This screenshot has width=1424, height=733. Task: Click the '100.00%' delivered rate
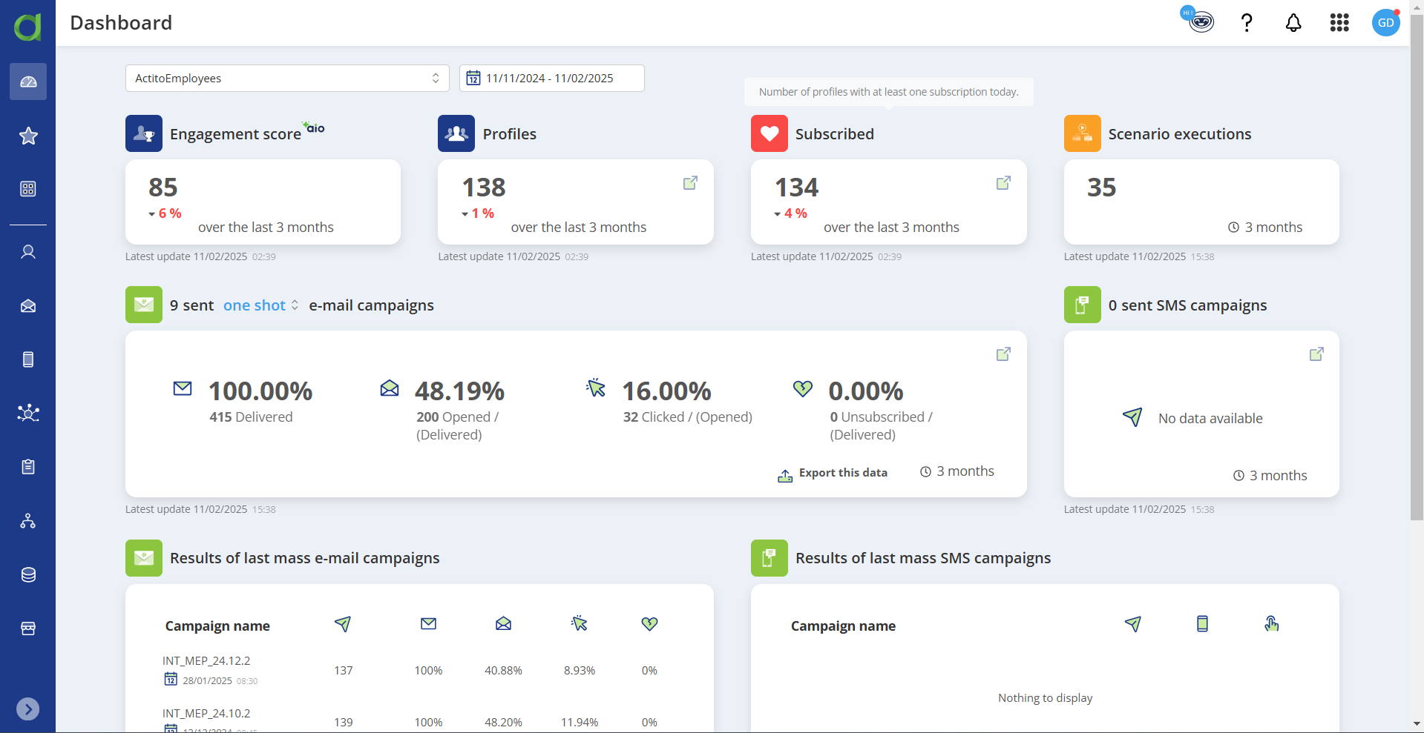pos(260,391)
